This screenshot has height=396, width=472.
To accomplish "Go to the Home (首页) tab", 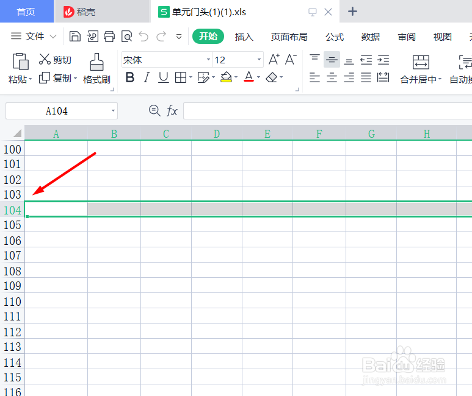I will pyautogui.click(x=26, y=12).
